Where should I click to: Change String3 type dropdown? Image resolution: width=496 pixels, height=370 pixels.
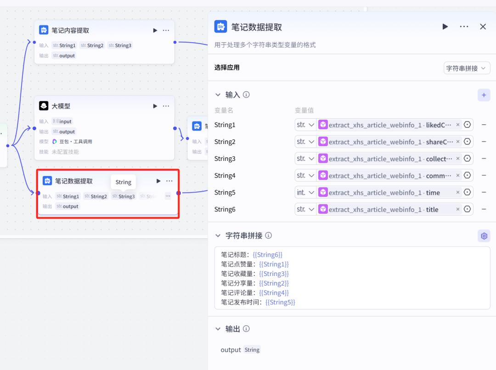pyautogui.click(x=305, y=159)
